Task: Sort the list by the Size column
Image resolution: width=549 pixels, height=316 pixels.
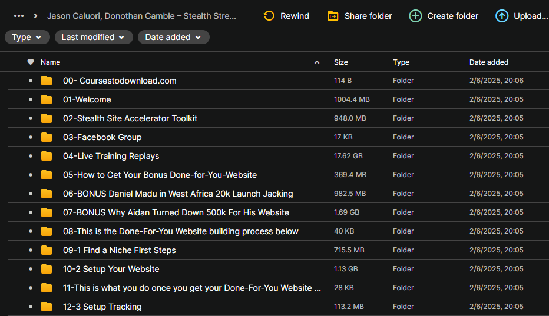Action: tap(340, 62)
